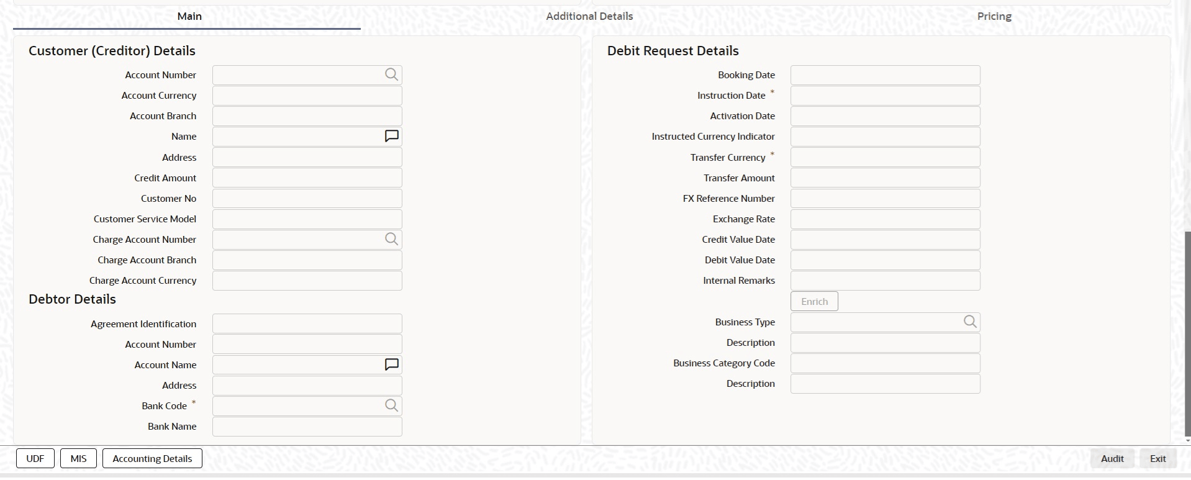Screen dimensions: 1191x480
Task: Focus the Creditor Address field
Action: pyautogui.click(x=307, y=157)
